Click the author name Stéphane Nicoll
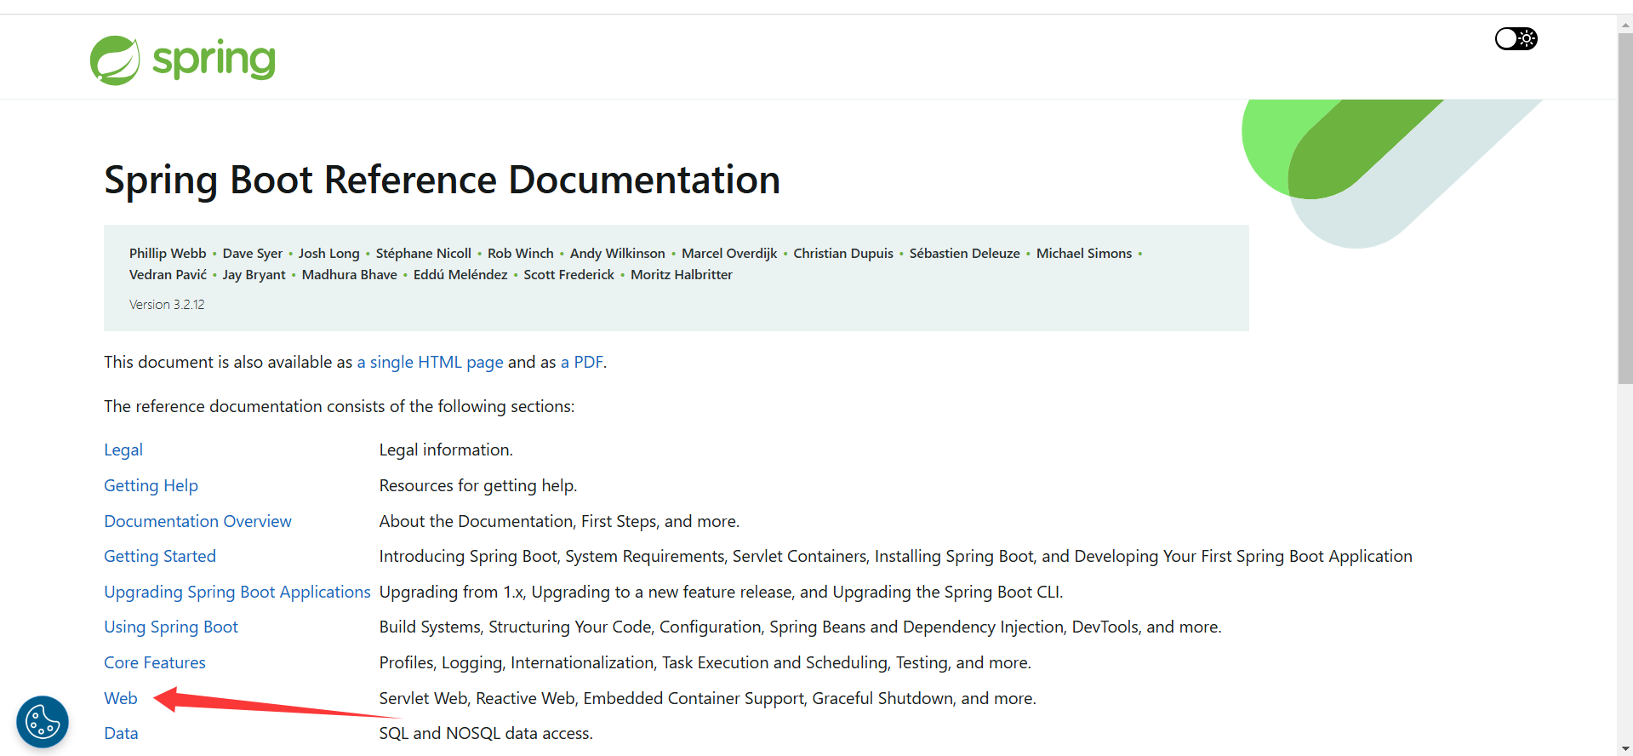Viewport: 1633px width, 756px height. (424, 253)
